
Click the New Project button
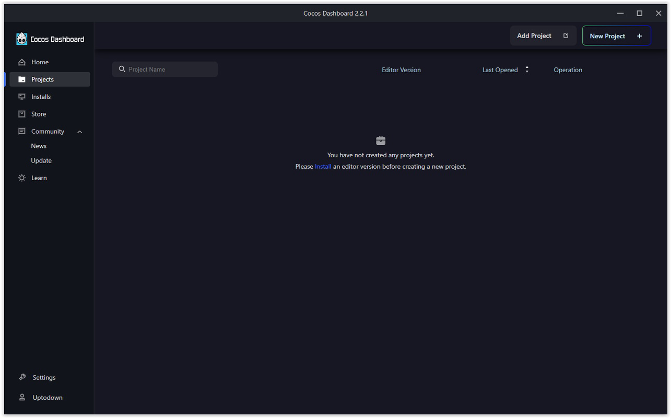[616, 36]
